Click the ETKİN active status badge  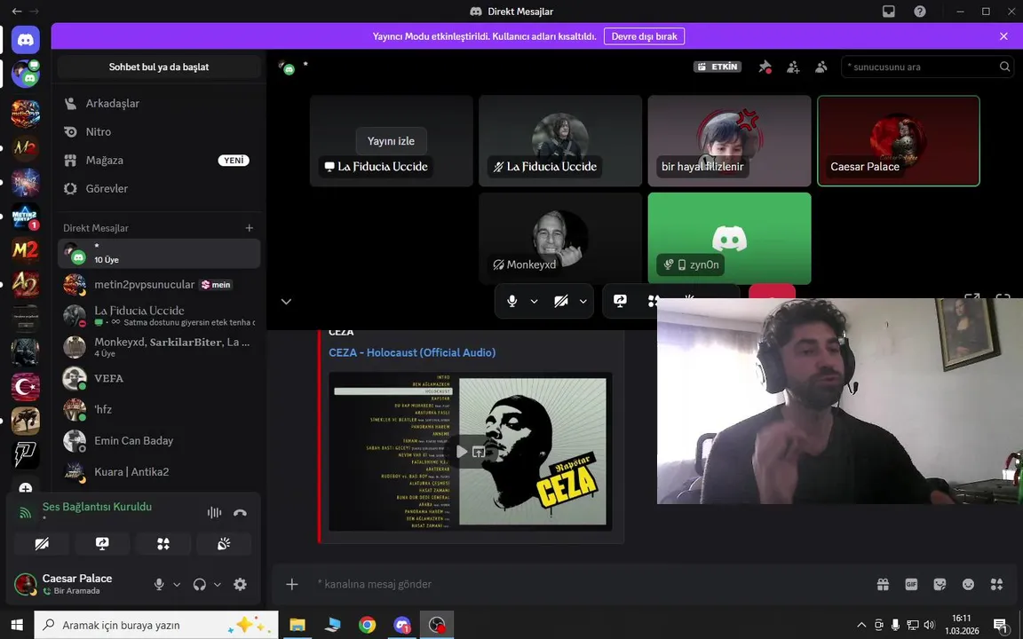pos(717,67)
